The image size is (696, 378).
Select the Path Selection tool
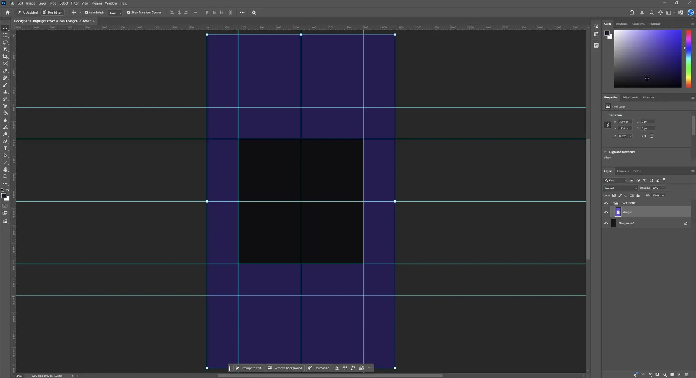tap(5, 156)
